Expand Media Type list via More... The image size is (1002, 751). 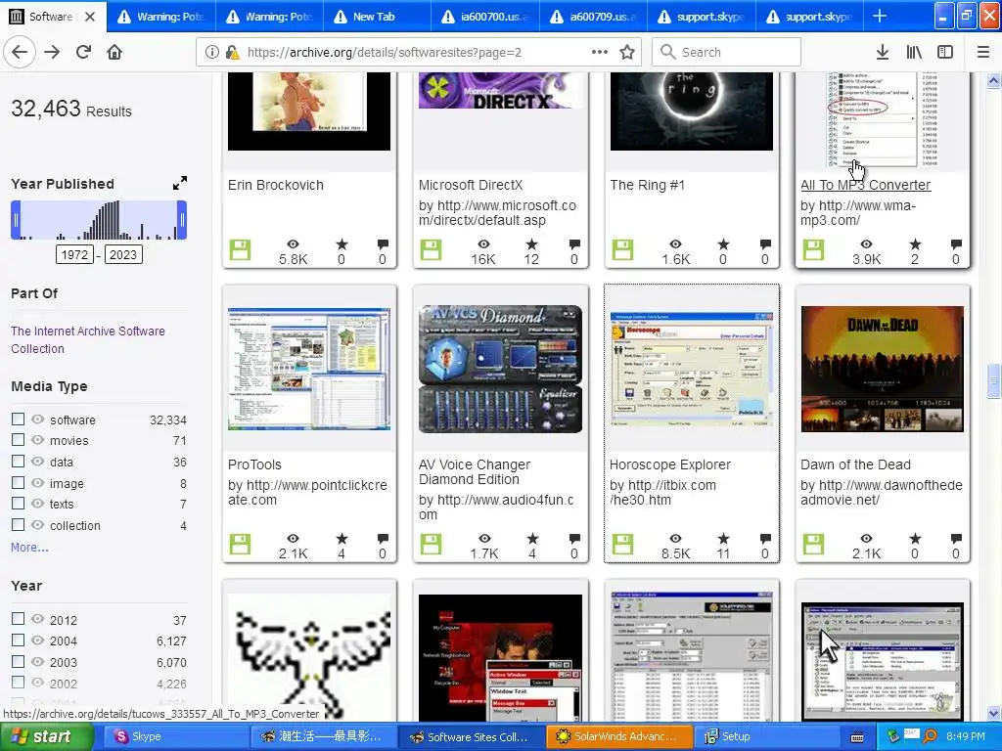pyautogui.click(x=29, y=548)
